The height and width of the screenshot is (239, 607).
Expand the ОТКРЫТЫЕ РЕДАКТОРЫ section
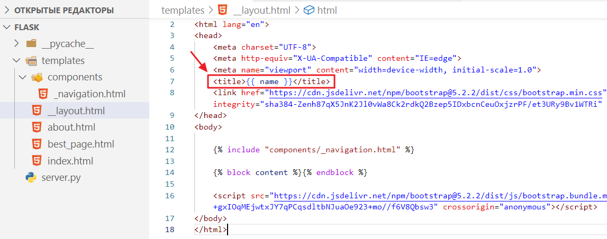pyautogui.click(x=7, y=11)
